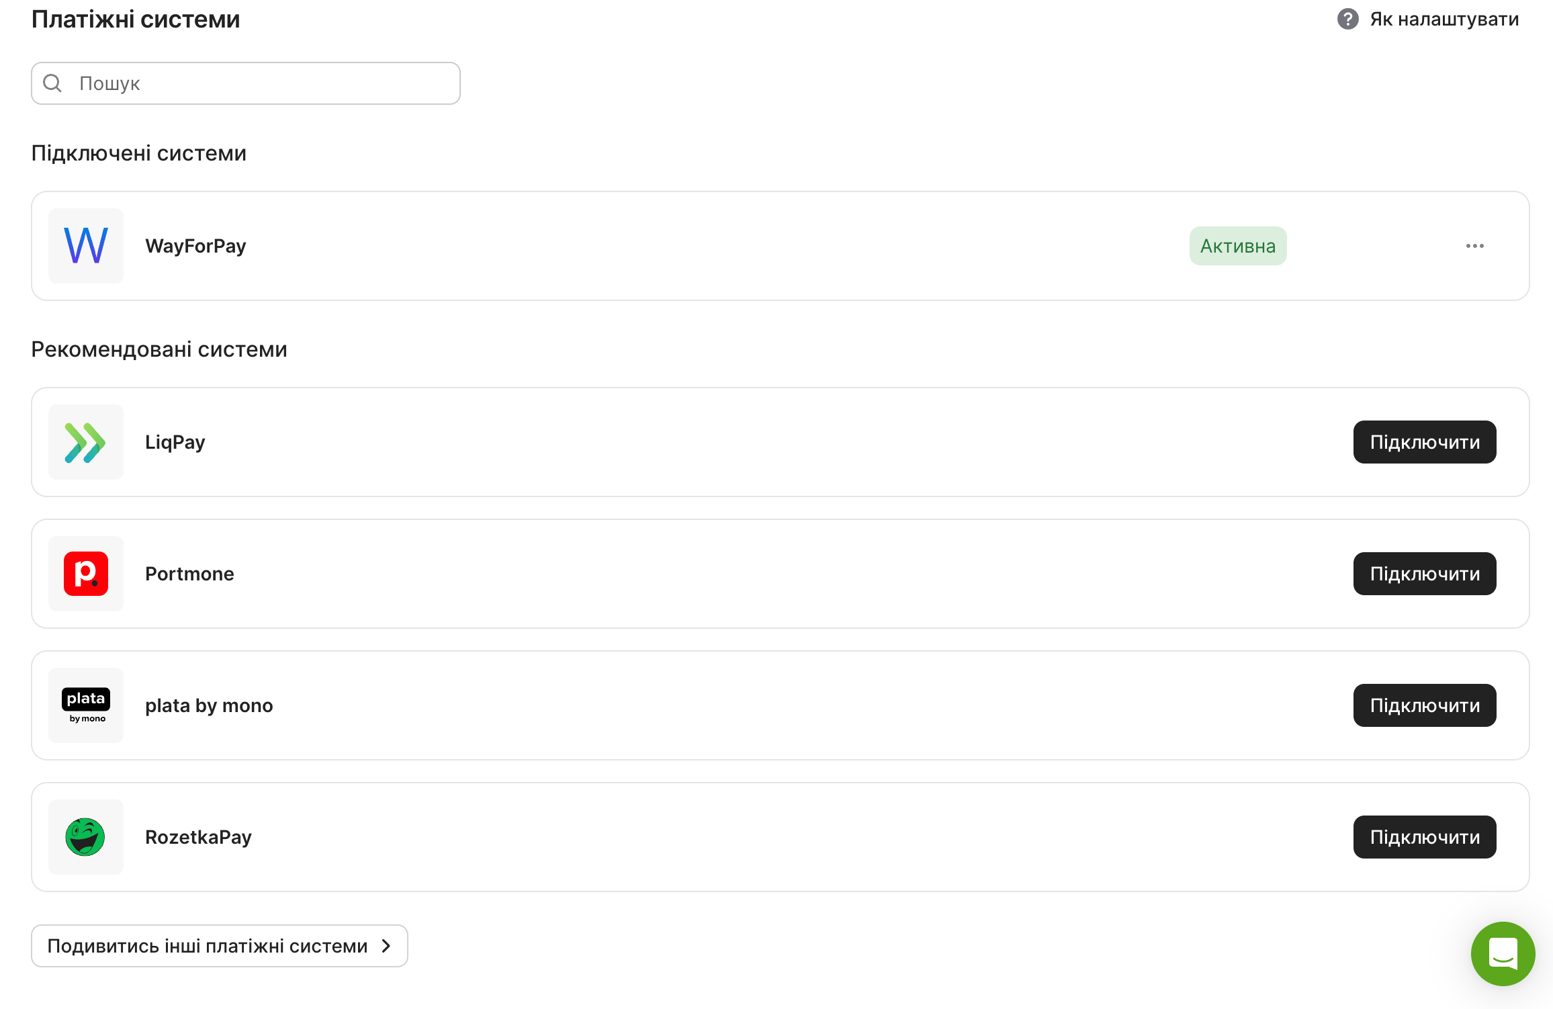This screenshot has height=1009, width=1553.
Task: Click the 'Рекомендовані системи' heading
Action: tap(159, 349)
